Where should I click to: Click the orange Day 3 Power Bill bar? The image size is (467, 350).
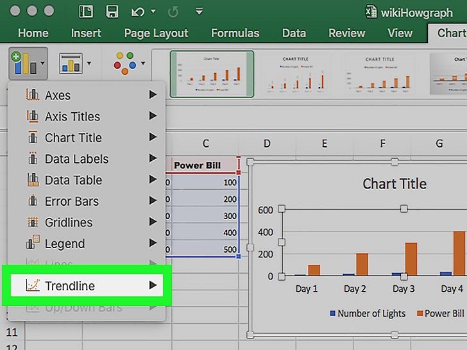point(411,259)
